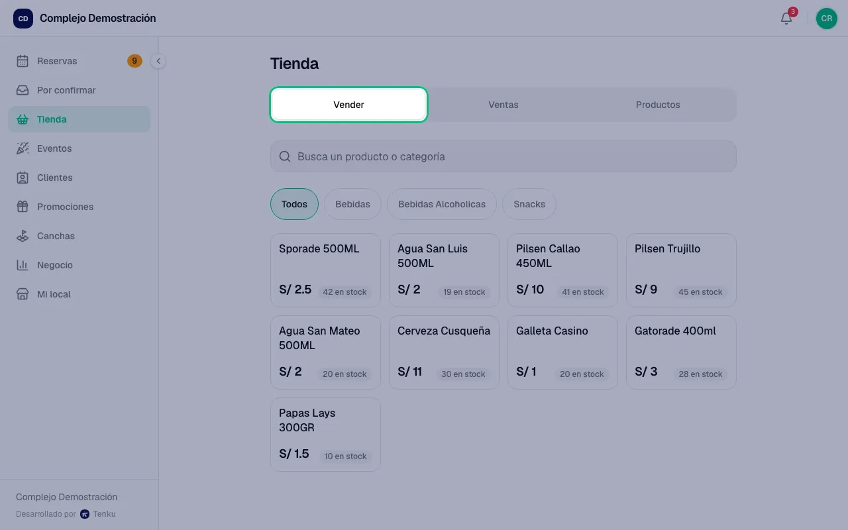This screenshot has height=530, width=848.
Task: Select the Todos category filter
Action: click(x=294, y=204)
